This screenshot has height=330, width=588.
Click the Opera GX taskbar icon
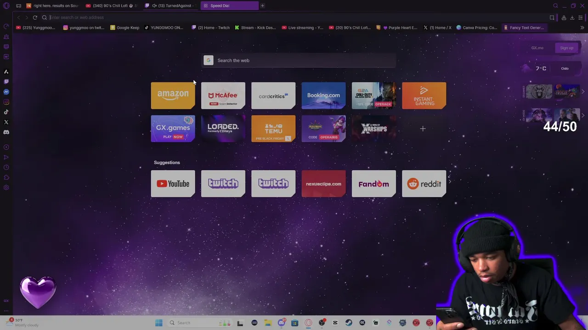[308, 323]
